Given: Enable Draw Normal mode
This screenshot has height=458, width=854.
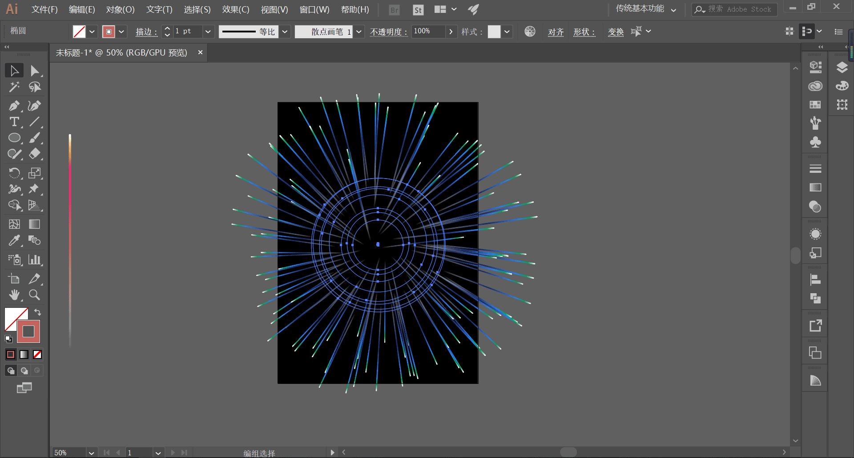Looking at the screenshot, I should [11, 370].
